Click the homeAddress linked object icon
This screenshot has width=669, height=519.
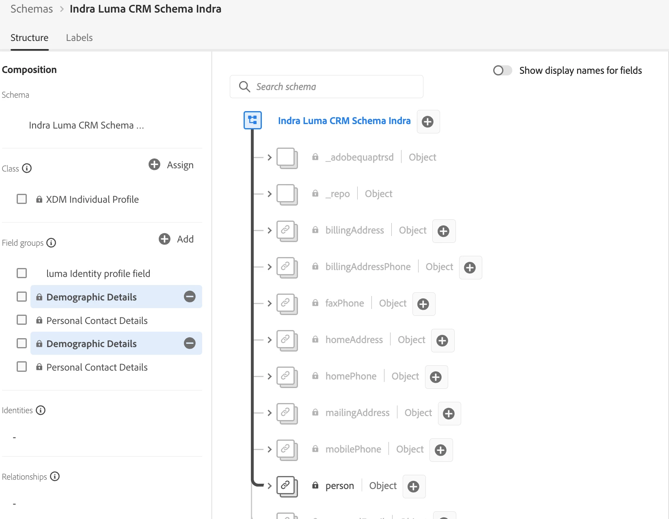[287, 341]
